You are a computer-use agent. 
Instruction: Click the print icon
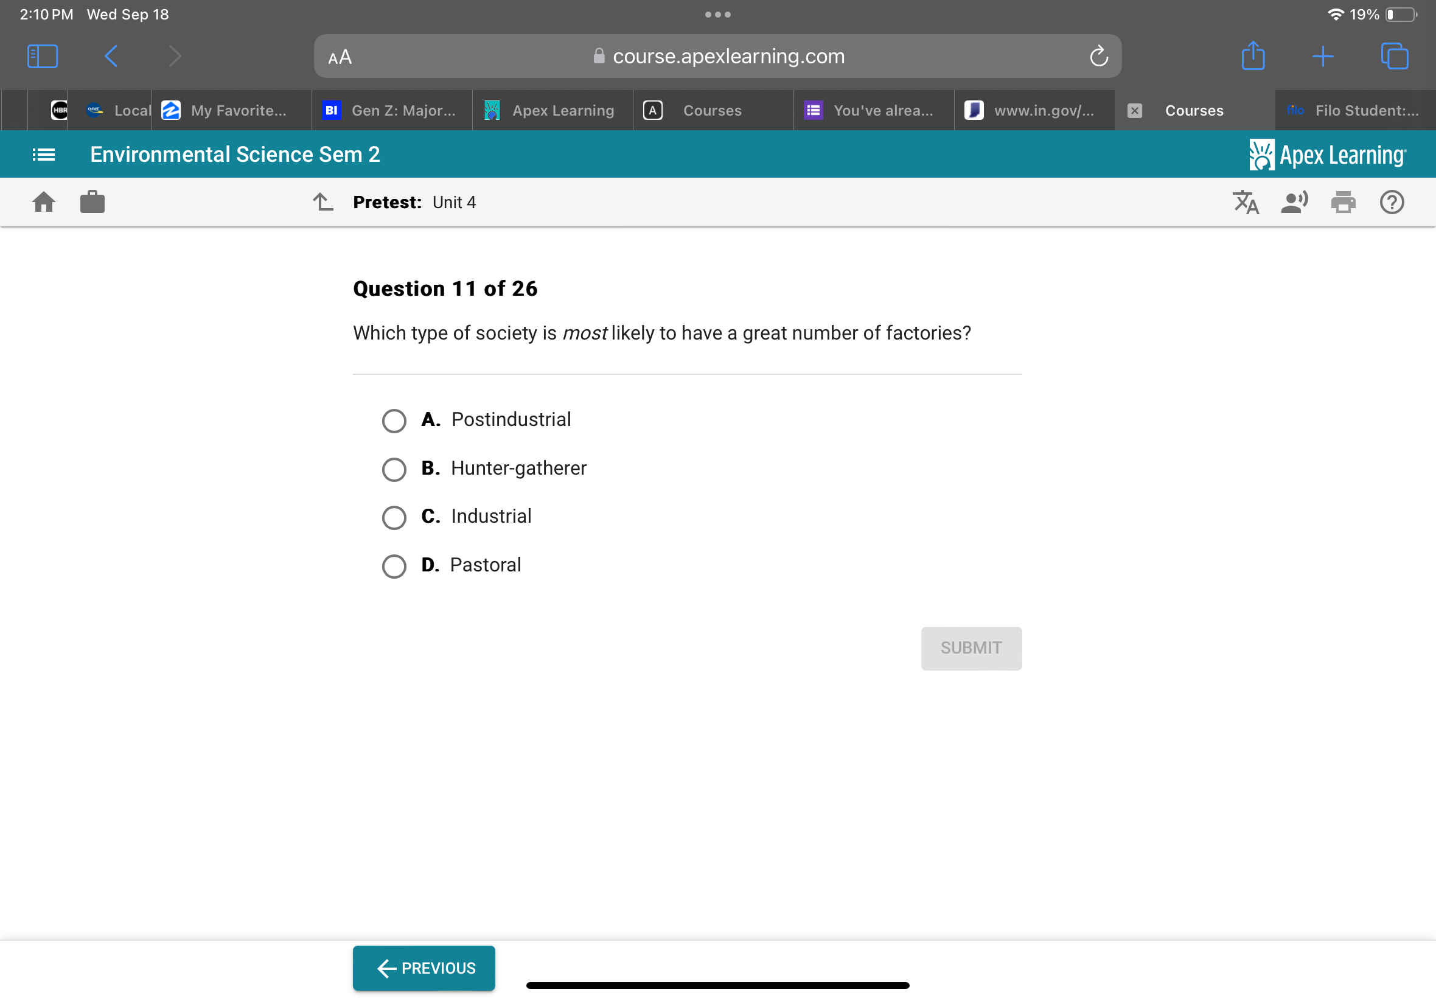[x=1344, y=202]
